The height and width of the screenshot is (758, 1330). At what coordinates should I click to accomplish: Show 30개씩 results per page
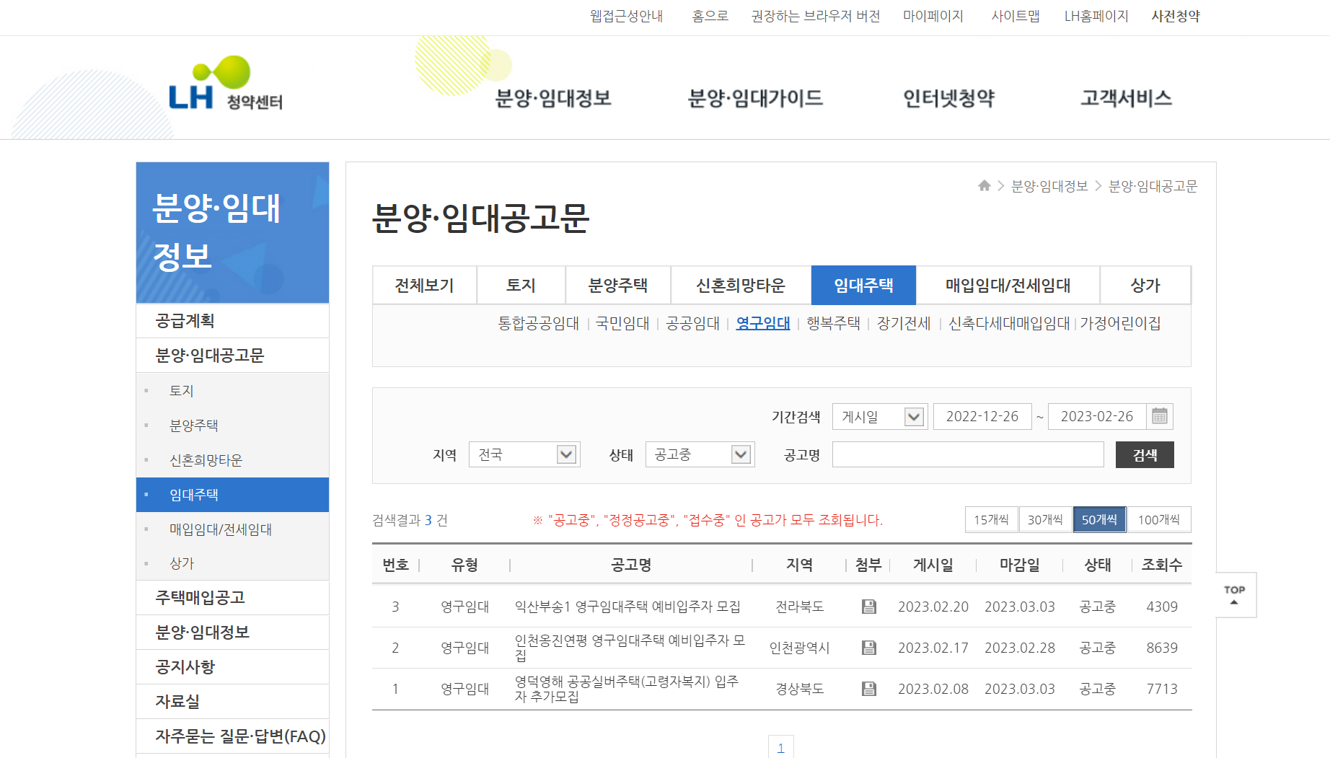tap(1045, 519)
